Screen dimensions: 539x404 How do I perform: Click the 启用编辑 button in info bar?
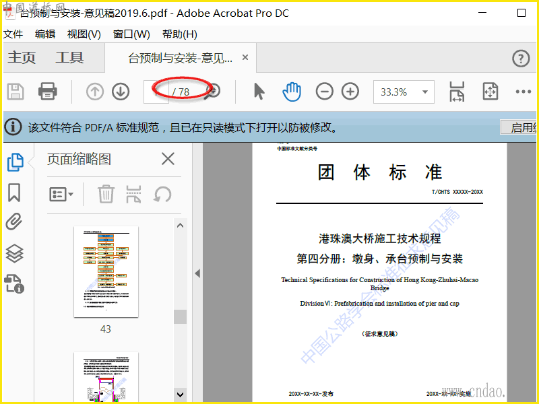pos(518,127)
